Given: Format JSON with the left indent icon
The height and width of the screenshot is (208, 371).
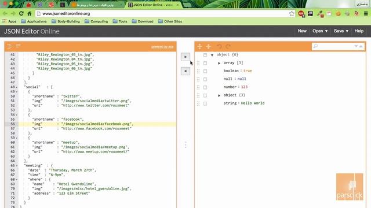Looking at the screenshot, I should coord(9,46).
